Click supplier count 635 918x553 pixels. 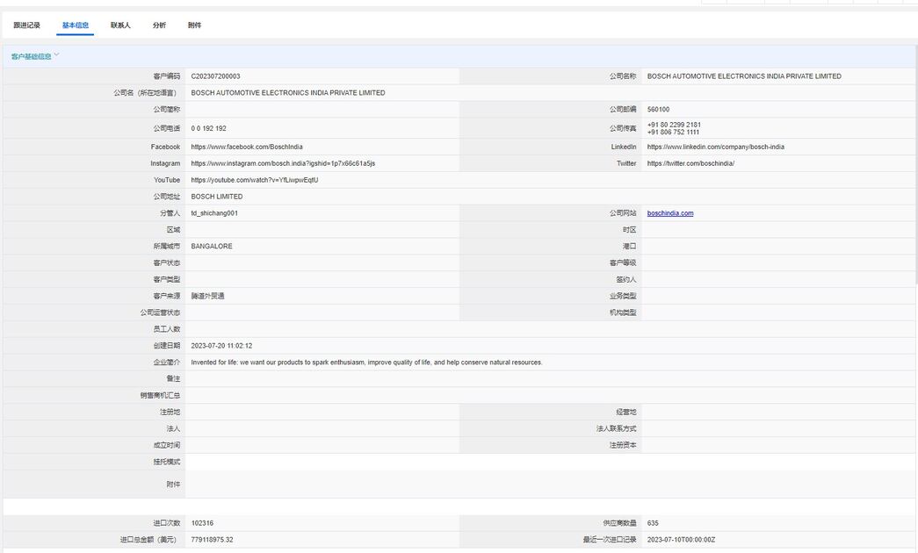tap(653, 523)
